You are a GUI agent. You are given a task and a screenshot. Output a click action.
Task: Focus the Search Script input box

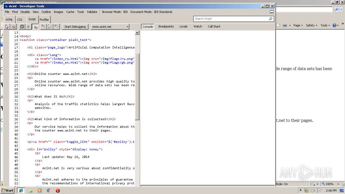(x=231, y=19)
